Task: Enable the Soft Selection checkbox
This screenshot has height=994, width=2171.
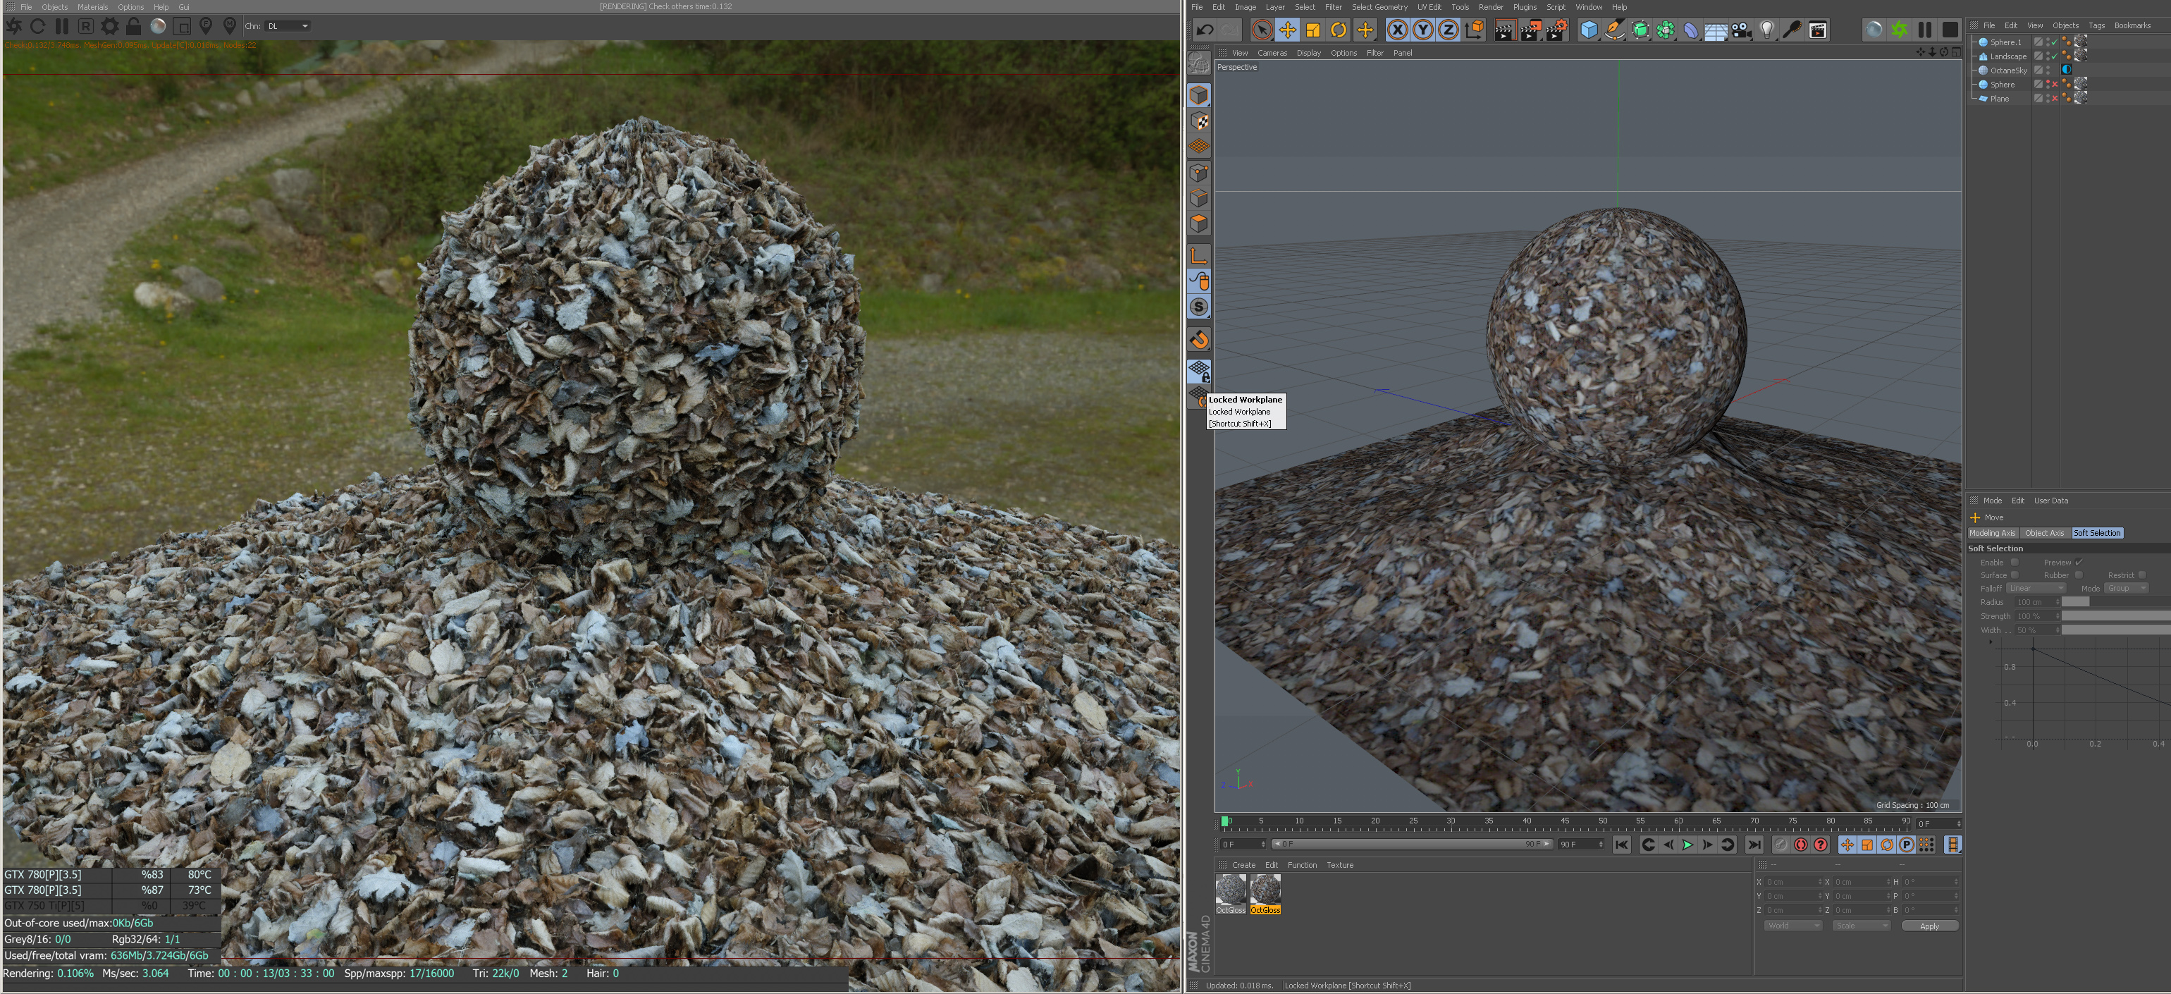Action: coord(2015,563)
